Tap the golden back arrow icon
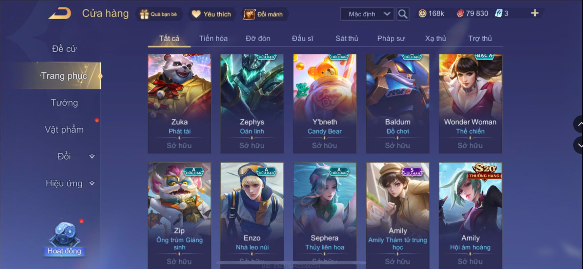583x269 pixels. [60, 14]
